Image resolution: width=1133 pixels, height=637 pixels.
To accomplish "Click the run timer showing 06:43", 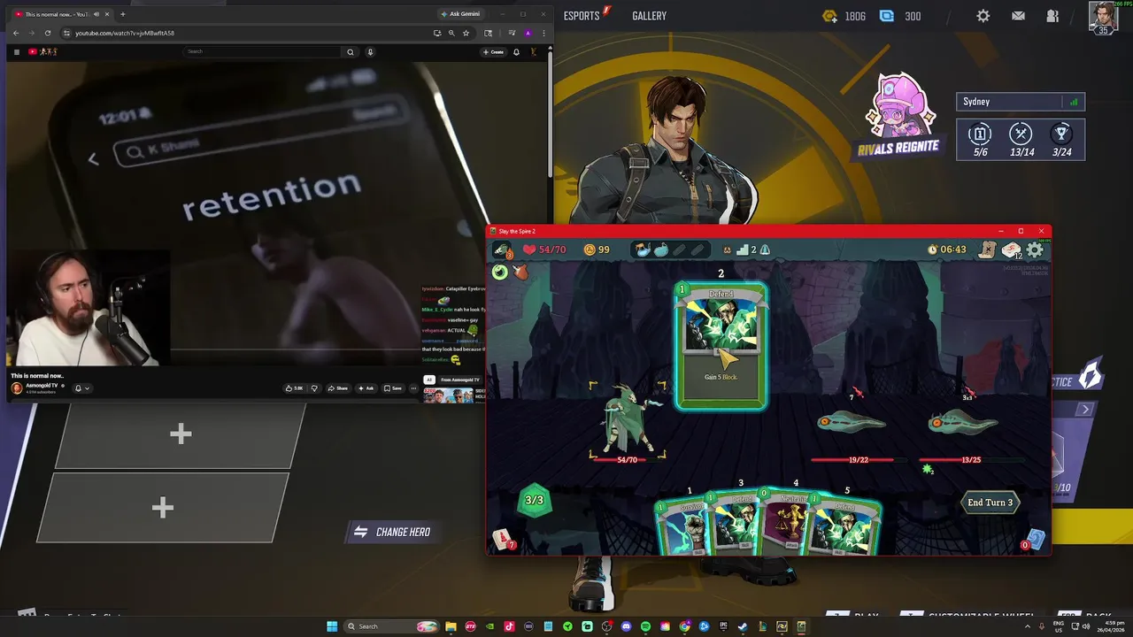I will (946, 250).
